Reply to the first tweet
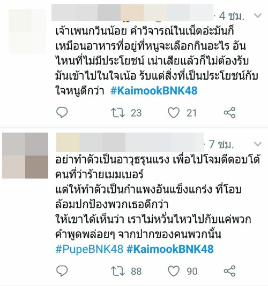This screenshot has height=286, width=268. tap(62, 112)
